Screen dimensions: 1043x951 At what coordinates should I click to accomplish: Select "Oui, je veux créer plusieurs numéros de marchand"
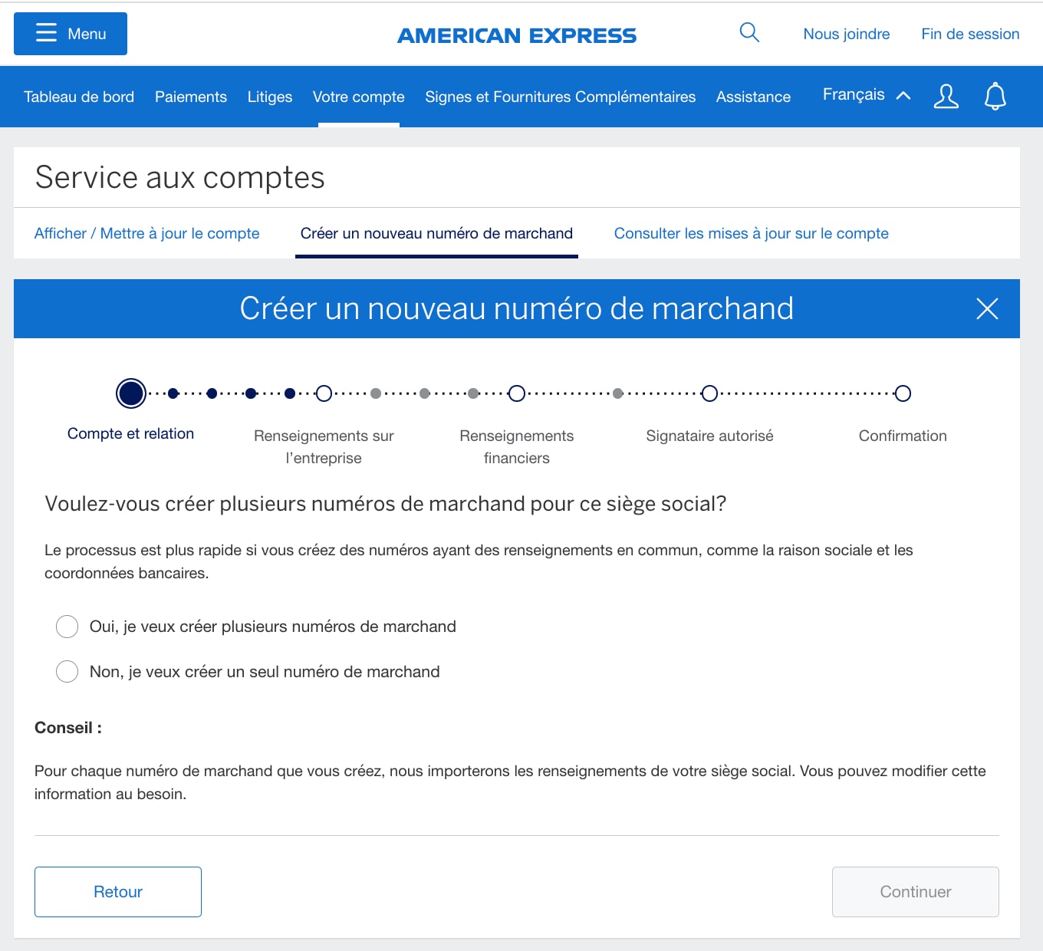[x=67, y=626]
